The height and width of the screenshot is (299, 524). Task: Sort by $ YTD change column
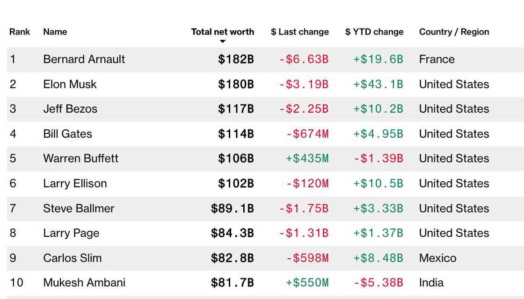pos(374,32)
